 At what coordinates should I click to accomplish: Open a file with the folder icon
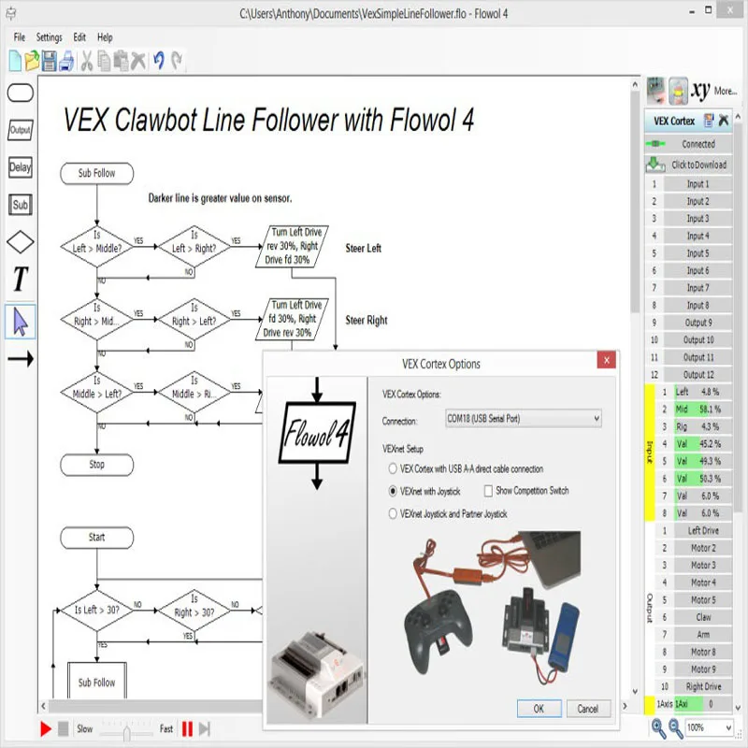click(x=32, y=61)
